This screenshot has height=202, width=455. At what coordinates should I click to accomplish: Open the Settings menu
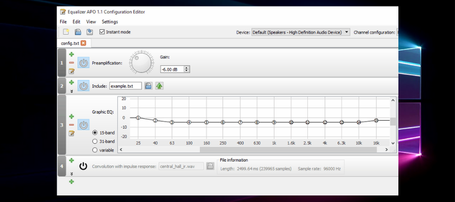point(110,22)
